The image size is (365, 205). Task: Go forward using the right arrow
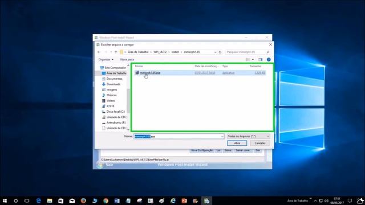(106, 52)
